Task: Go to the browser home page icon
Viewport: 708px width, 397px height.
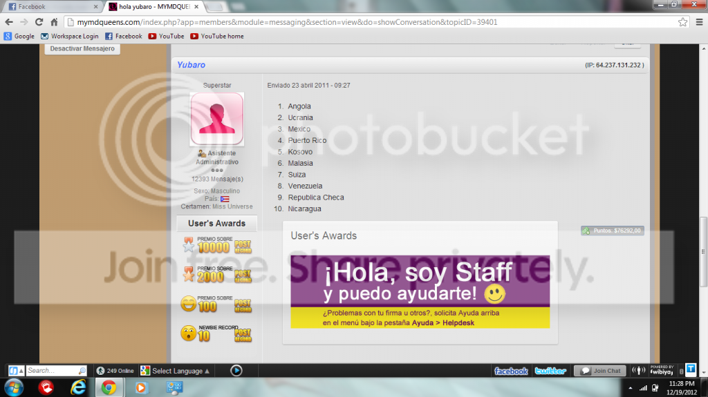Action: coord(54,22)
